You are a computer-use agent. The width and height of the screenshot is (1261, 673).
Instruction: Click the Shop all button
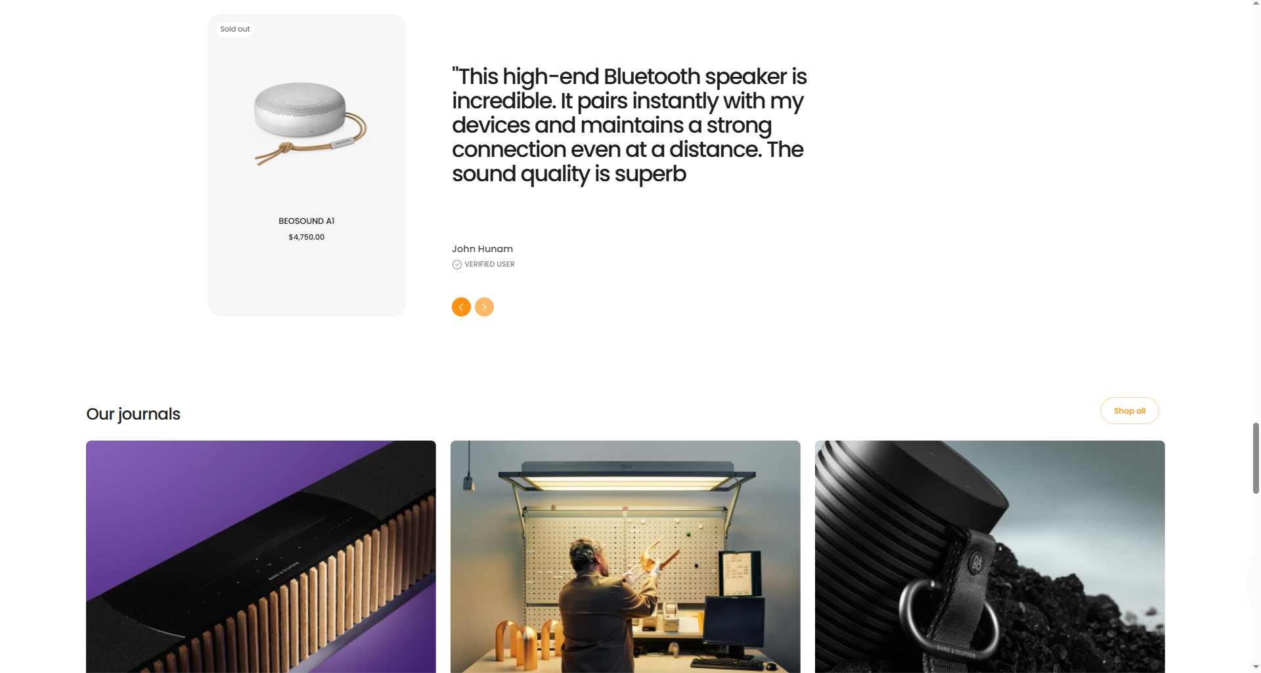click(x=1129, y=411)
